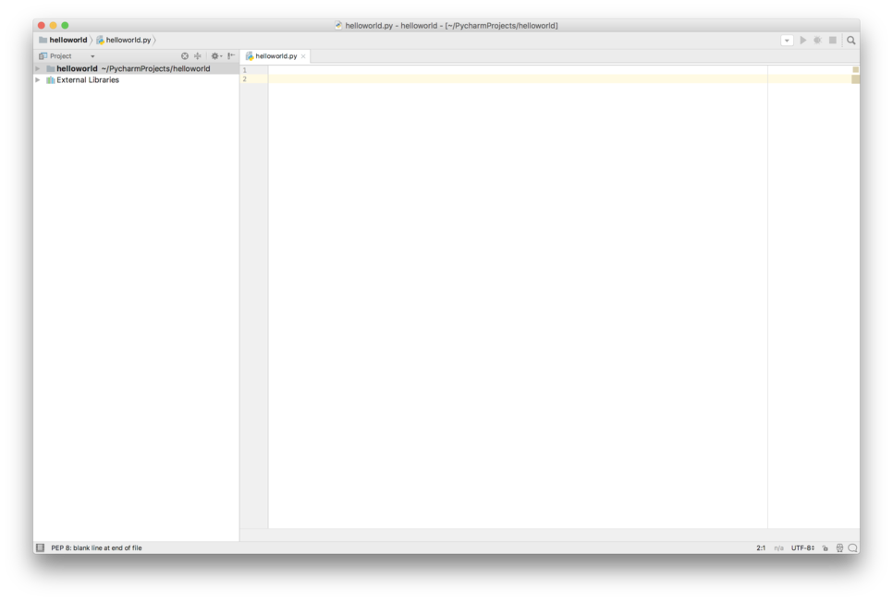Image resolution: width=893 pixels, height=601 pixels.
Task: Click the green fullscreen window button
Action: (65, 26)
